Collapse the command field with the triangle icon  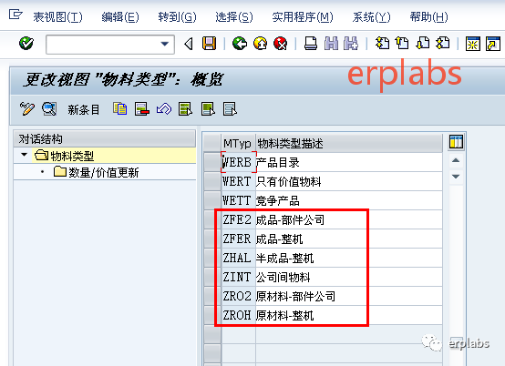pos(189,44)
